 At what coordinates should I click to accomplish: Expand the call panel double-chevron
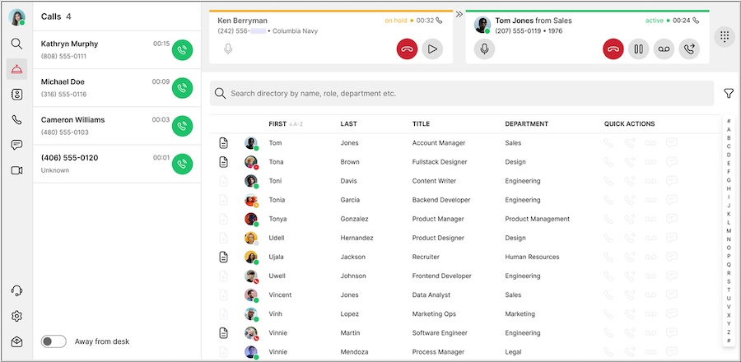[x=459, y=12]
